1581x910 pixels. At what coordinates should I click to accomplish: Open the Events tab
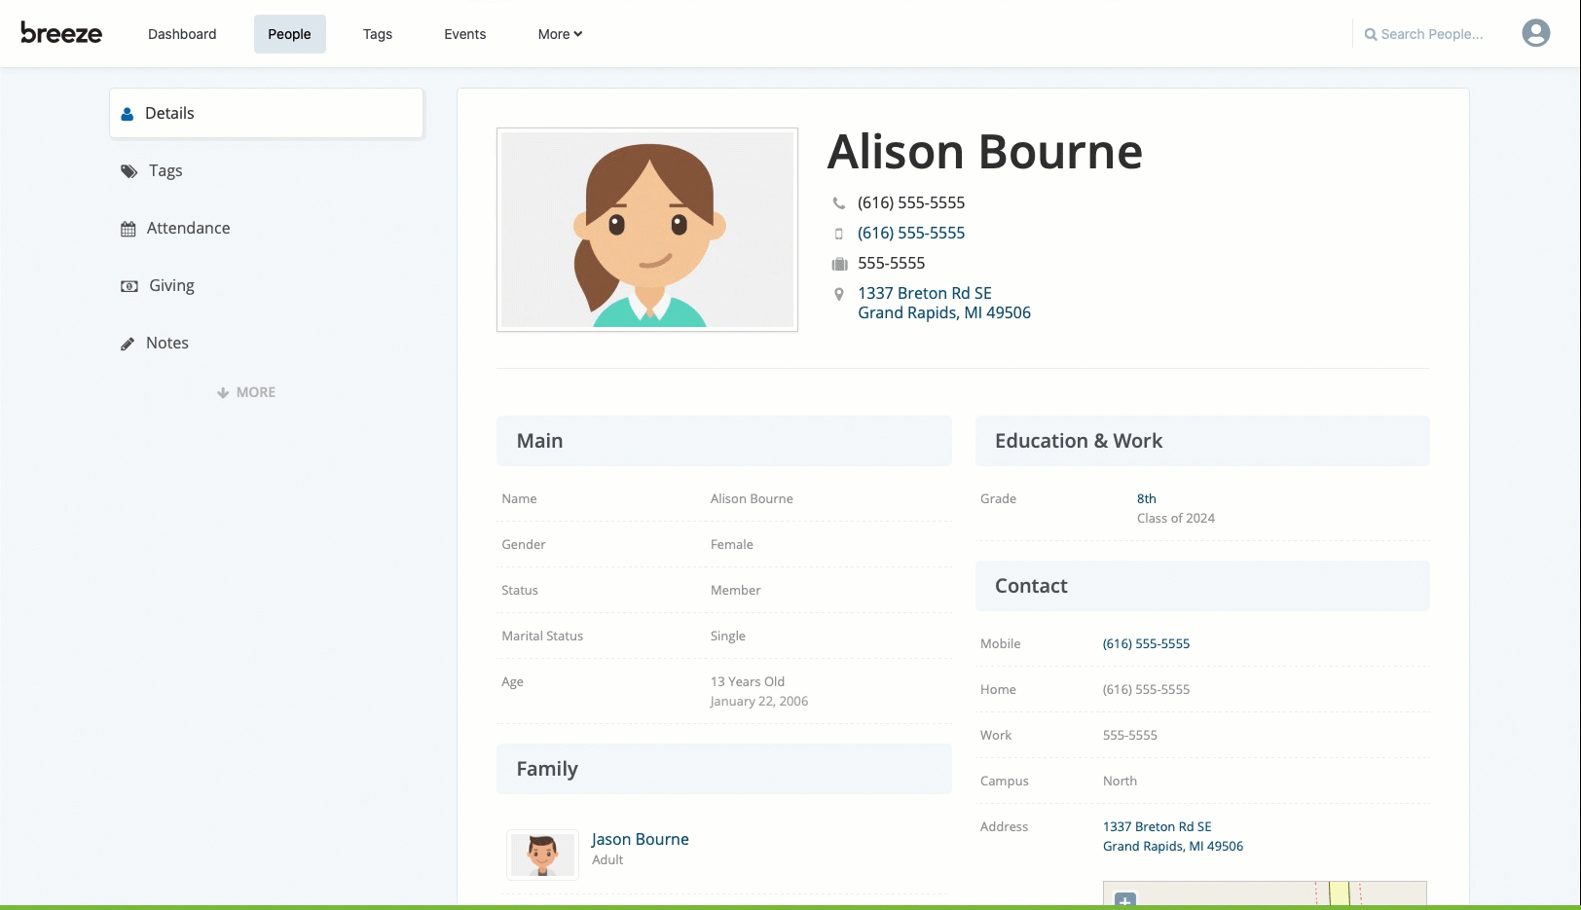(465, 34)
